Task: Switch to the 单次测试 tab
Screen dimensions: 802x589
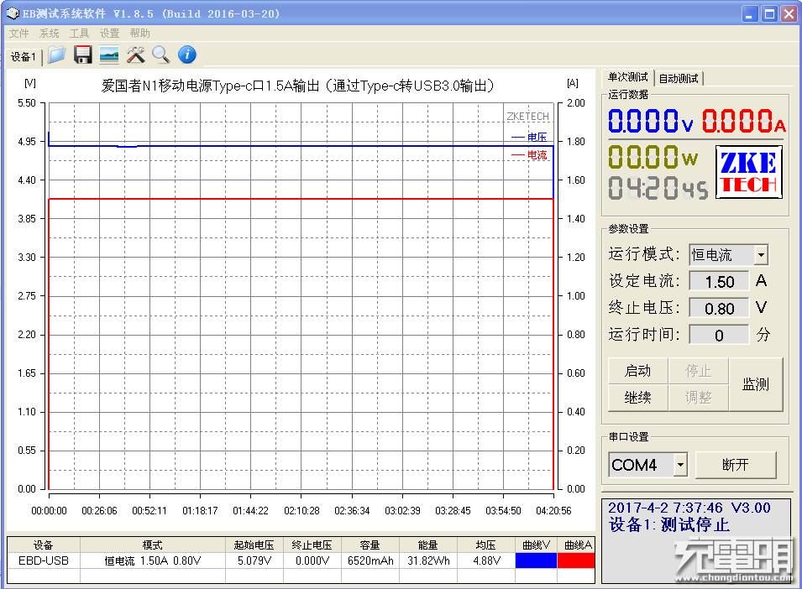Action: 627,77
